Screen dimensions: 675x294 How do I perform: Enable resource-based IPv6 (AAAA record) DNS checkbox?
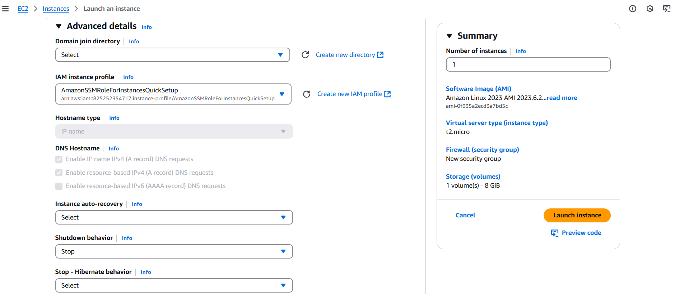[59, 186]
